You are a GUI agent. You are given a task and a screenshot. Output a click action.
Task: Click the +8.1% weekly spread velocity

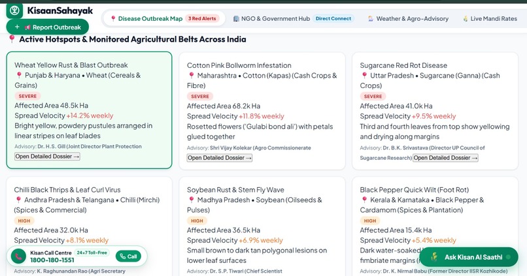[87, 241]
